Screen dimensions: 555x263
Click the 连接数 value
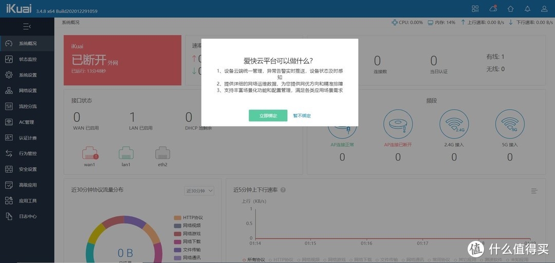[x=377, y=61]
